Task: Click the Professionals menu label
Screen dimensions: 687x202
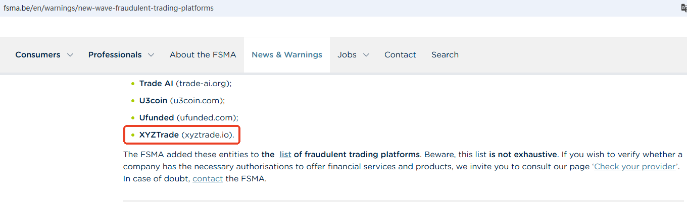Action: 115,55
